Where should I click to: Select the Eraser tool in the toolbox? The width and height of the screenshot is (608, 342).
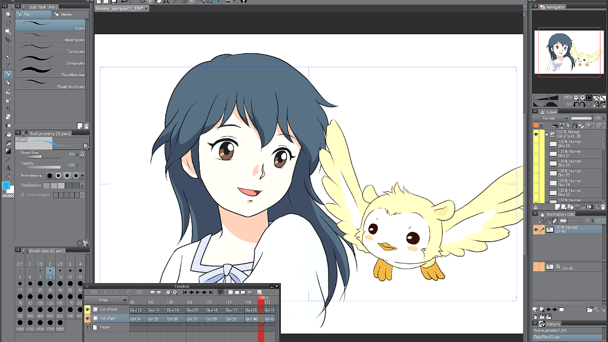pos(8,117)
